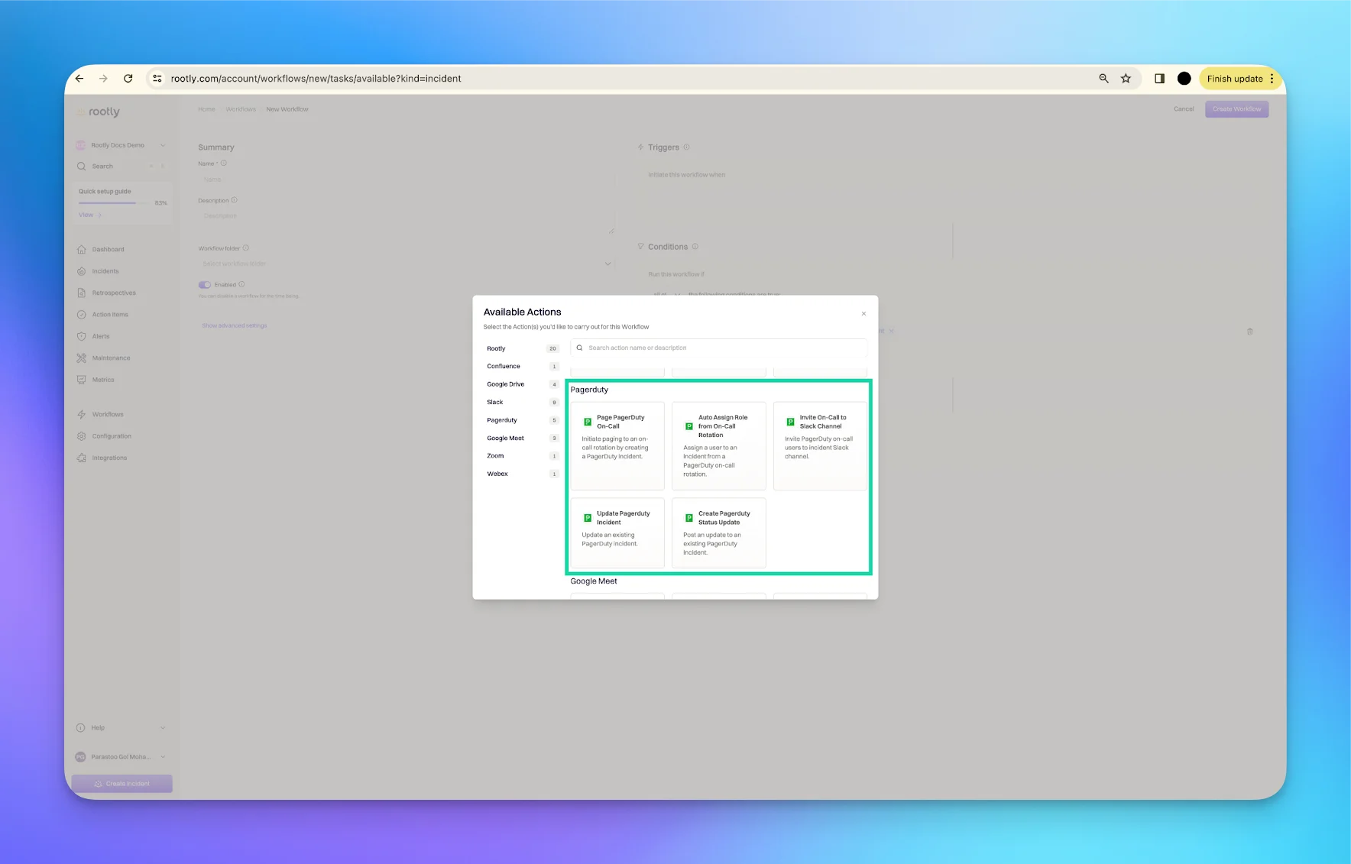Image resolution: width=1351 pixels, height=864 pixels.
Task: Click the Configuration gear icon
Action: tap(81, 436)
